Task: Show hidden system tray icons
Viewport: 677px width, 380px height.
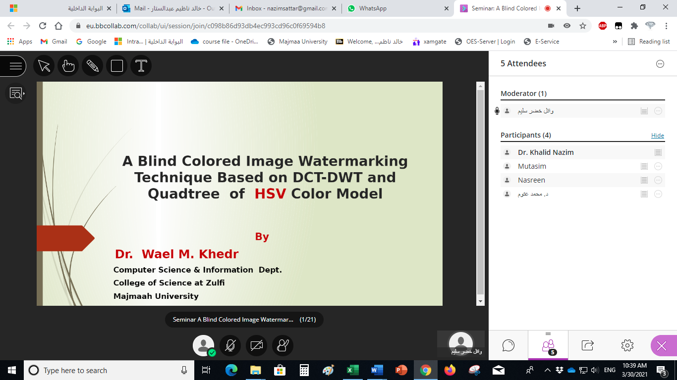Action: [x=547, y=370]
